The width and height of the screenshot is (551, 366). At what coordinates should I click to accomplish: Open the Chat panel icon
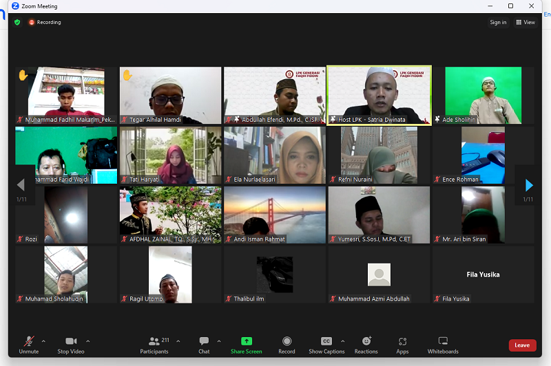tap(204, 341)
